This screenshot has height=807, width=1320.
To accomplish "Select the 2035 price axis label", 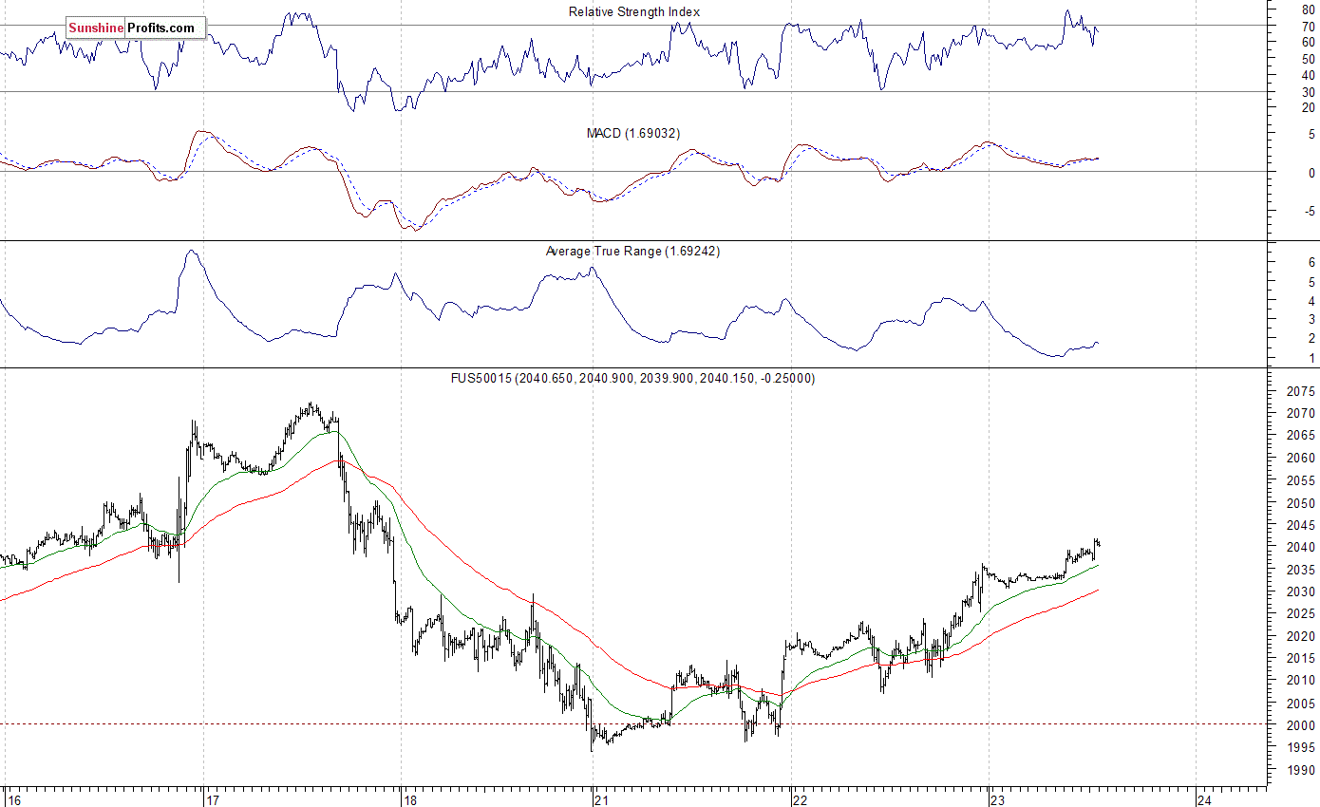I will coord(1300,570).
